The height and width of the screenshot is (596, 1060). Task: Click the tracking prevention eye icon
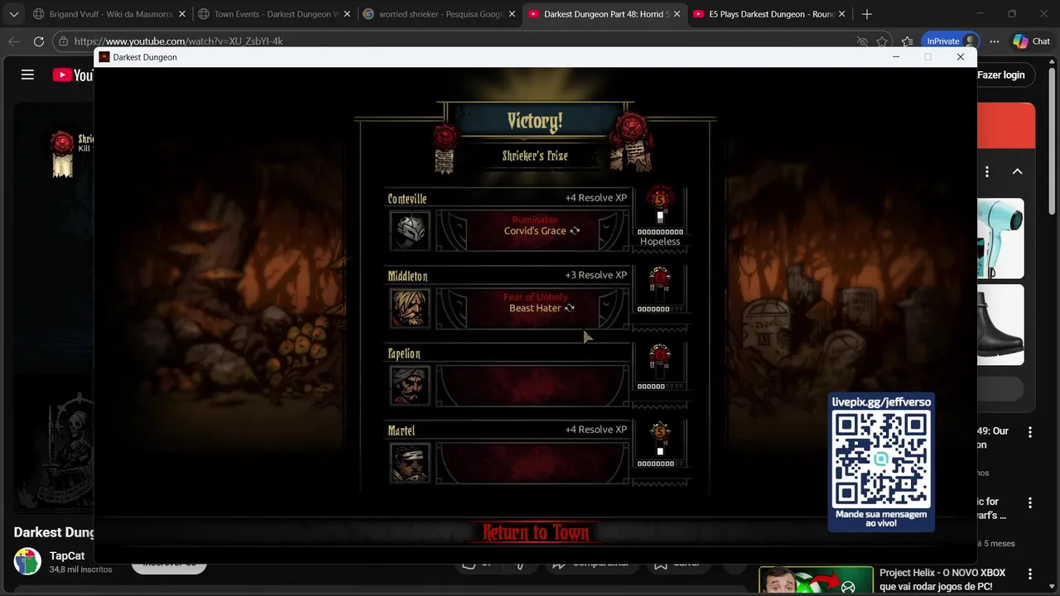(x=862, y=41)
